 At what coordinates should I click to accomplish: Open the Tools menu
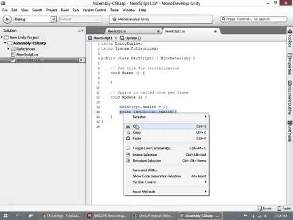click(x=114, y=10)
